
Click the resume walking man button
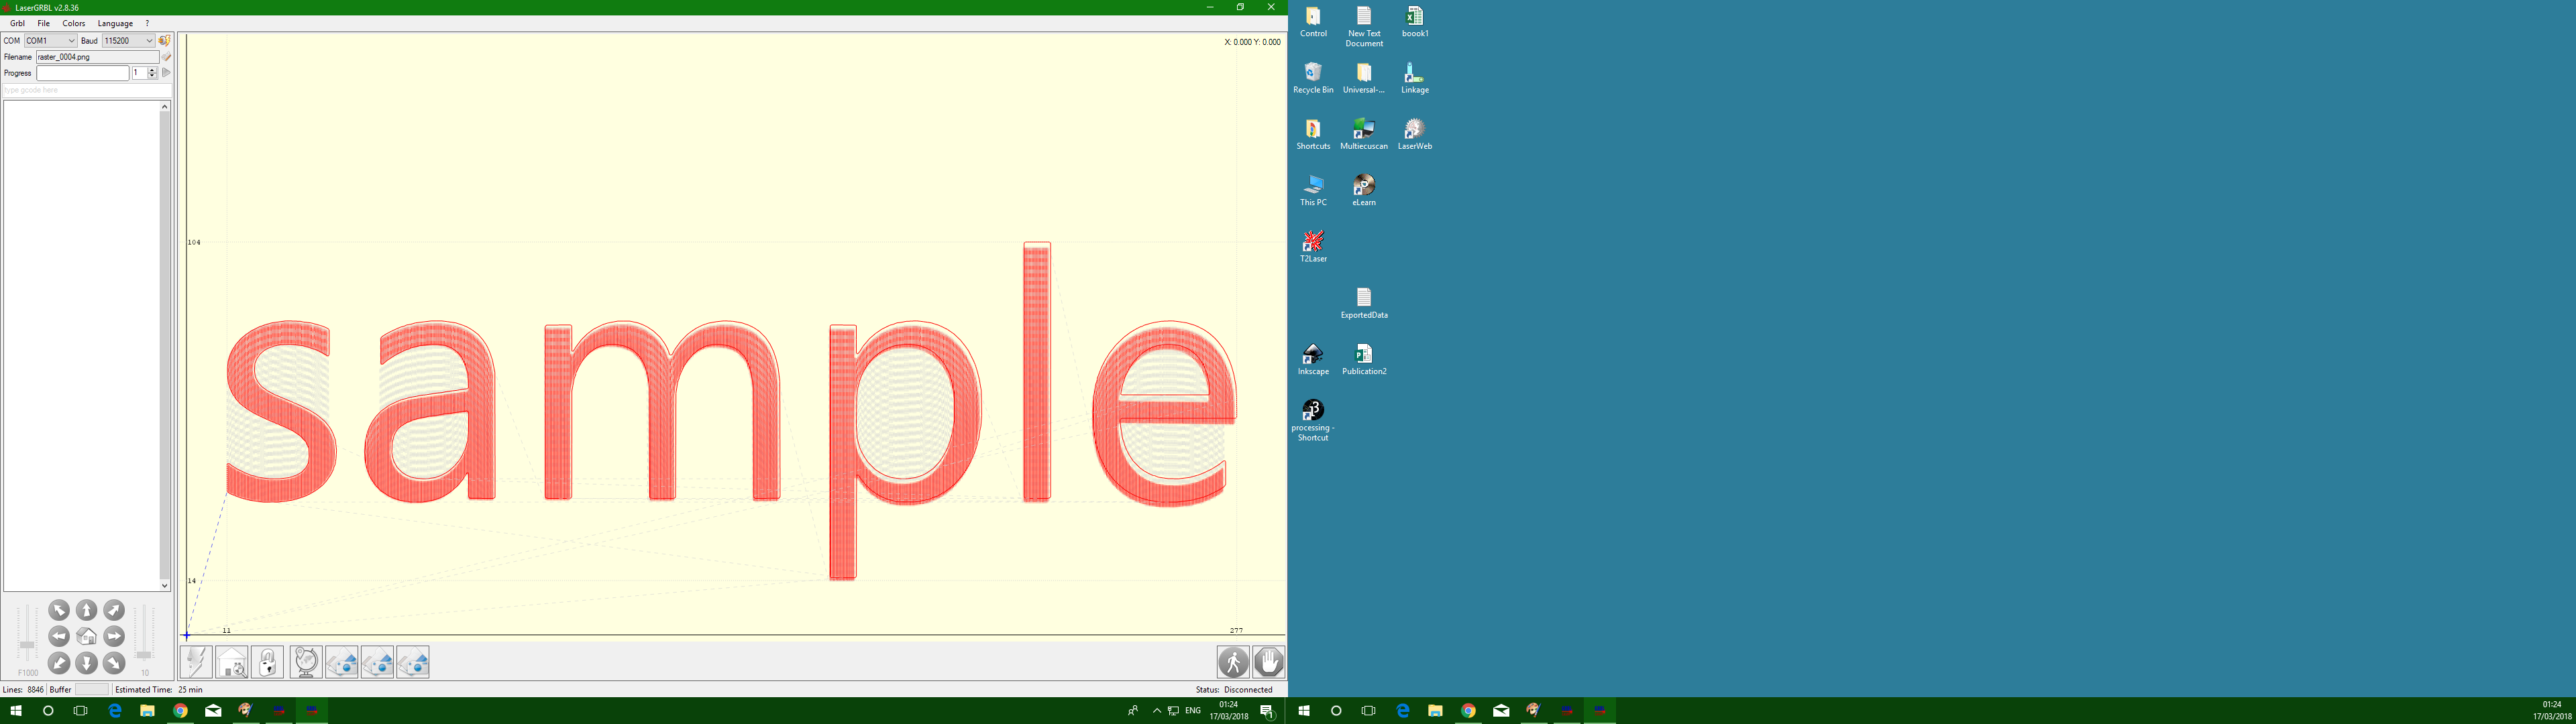[x=1233, y=662]
